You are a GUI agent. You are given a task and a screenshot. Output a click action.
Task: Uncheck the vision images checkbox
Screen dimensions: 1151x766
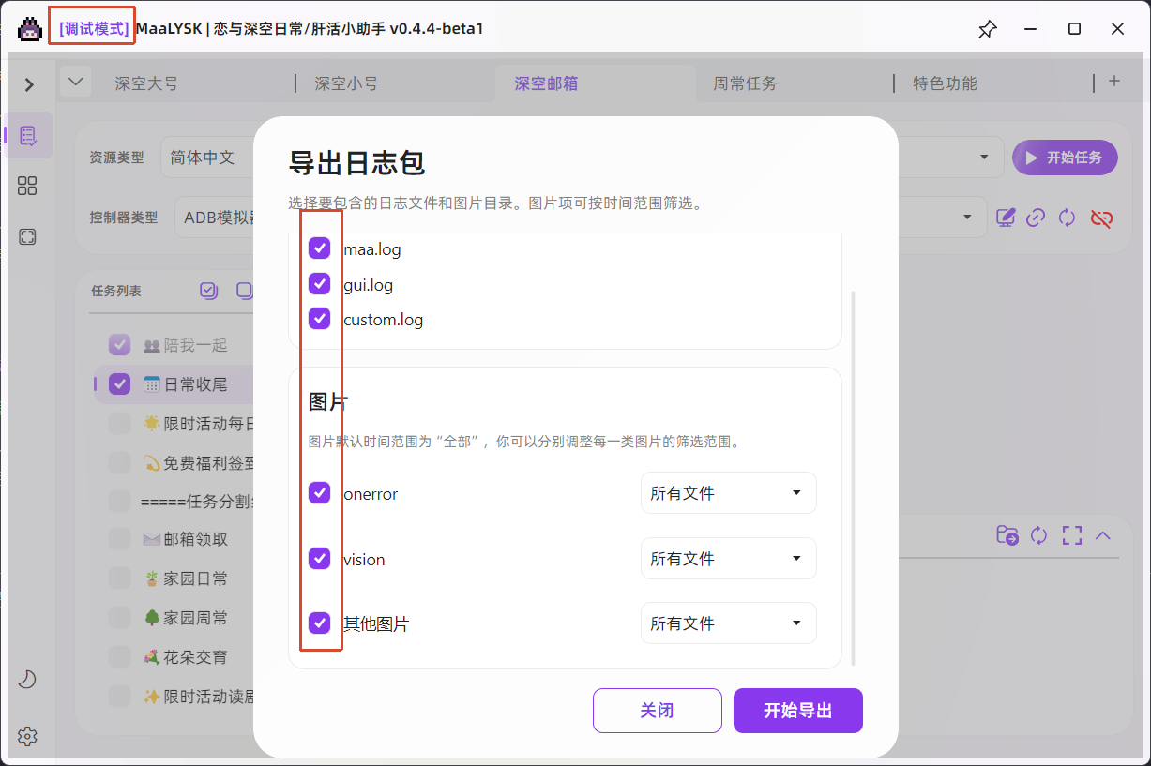coord(320,558)
